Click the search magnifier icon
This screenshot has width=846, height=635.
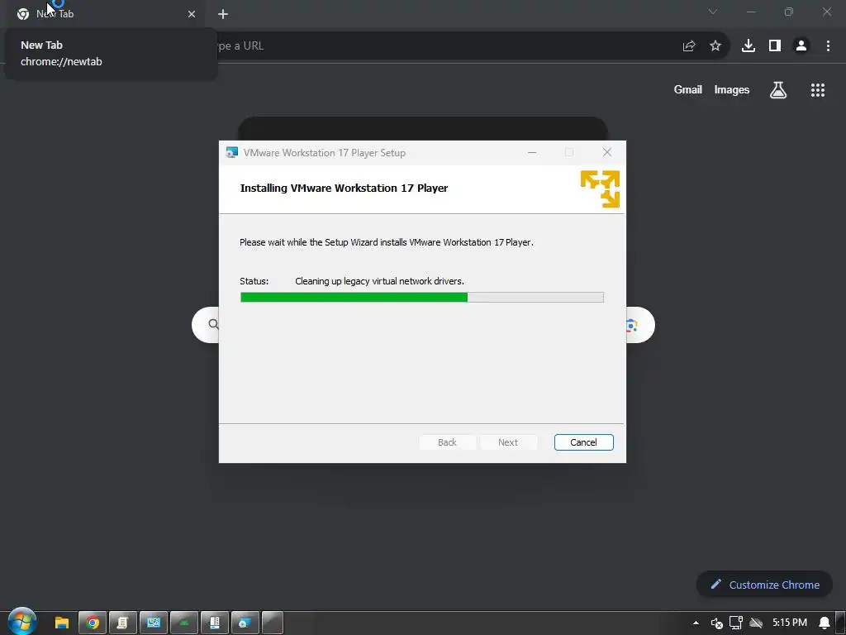[x=214, y=324]
